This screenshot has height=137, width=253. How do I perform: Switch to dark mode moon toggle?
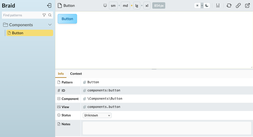(207, 6)
